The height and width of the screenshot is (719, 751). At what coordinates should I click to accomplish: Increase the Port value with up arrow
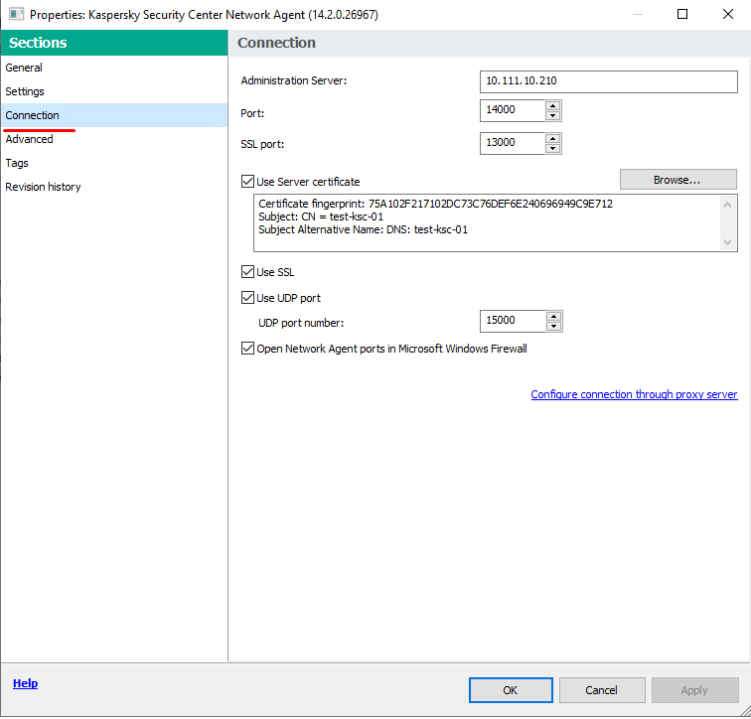click(553, 107)
